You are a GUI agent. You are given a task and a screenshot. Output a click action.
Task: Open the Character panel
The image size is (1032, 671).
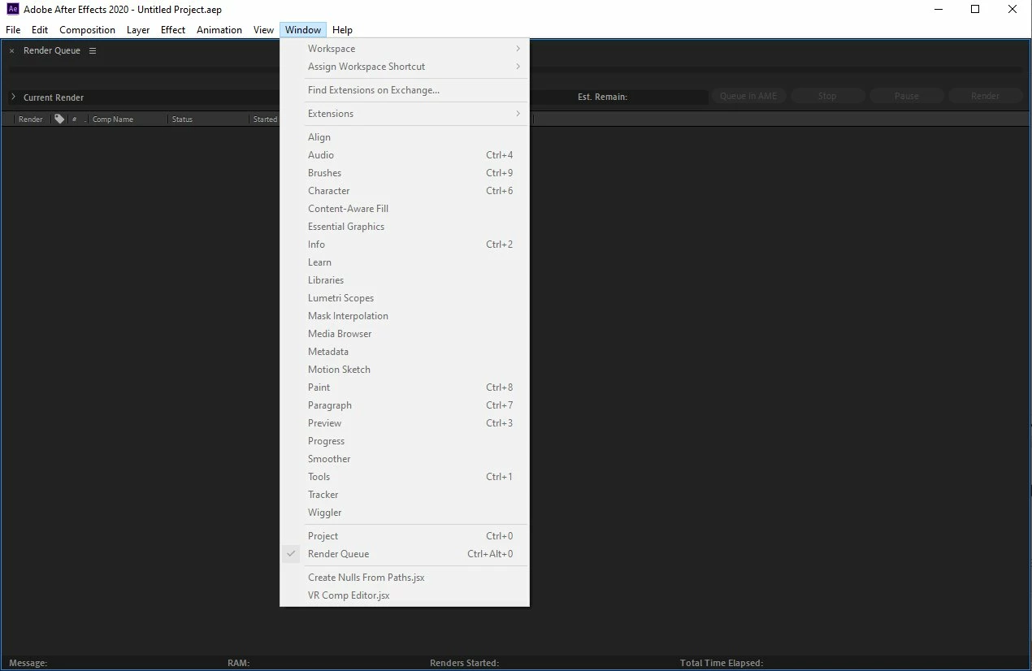point(405,191)
